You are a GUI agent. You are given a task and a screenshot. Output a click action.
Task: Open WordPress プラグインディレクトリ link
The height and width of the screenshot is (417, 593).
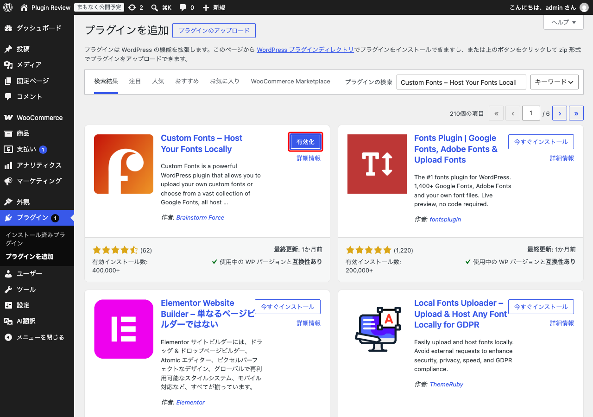(305, 50)
